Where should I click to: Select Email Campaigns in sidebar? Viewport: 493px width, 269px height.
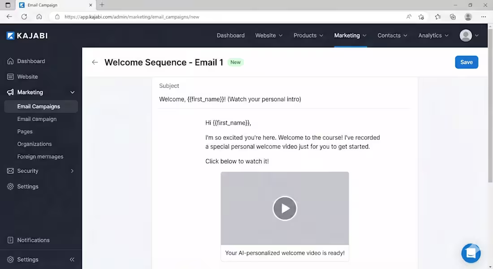coord(41,106)
